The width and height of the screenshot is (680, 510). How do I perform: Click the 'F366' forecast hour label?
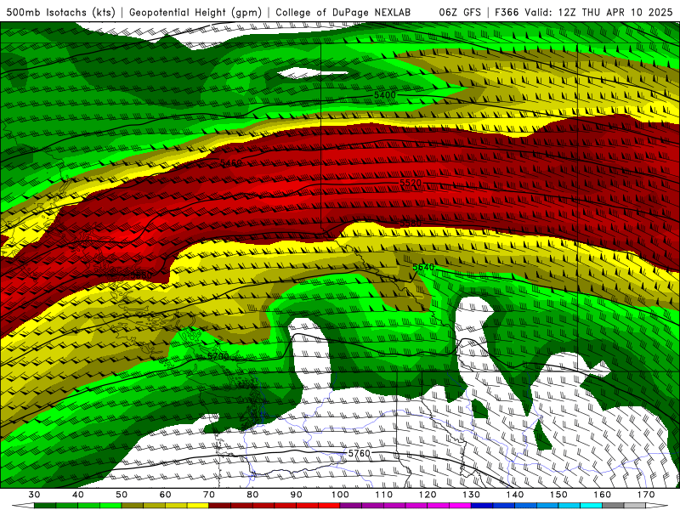tap(507, 13)
